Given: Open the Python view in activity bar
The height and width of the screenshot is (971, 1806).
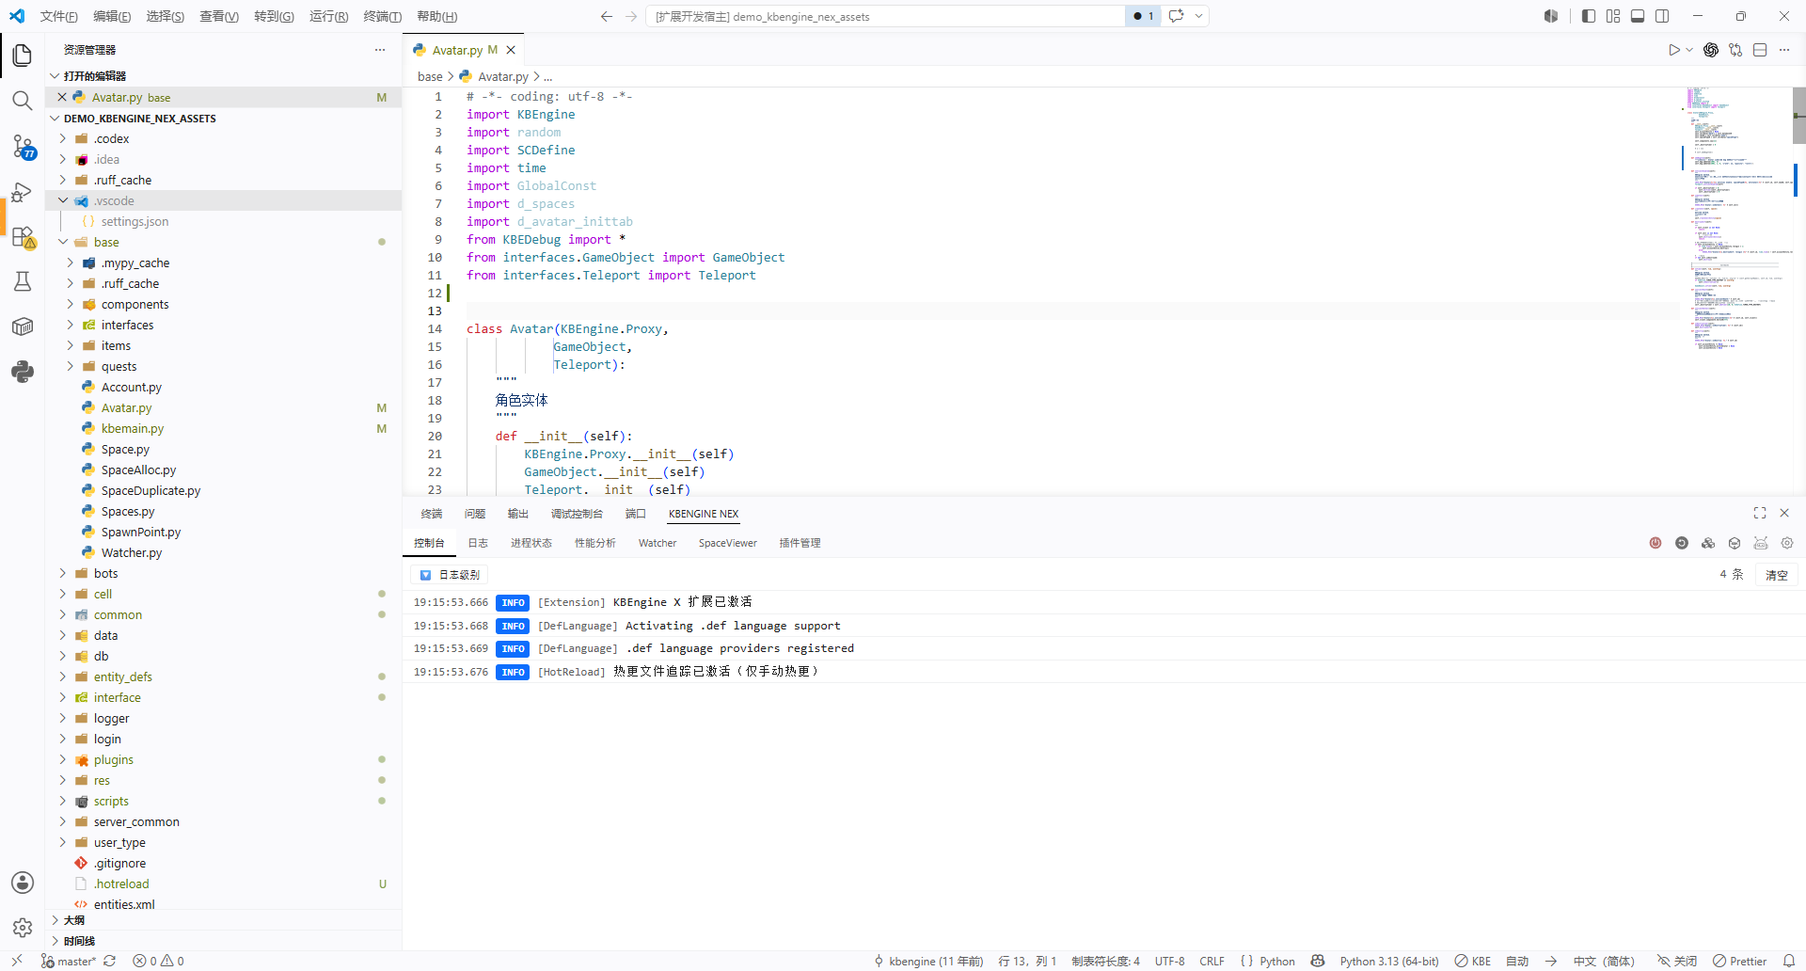Looking at the screenshot, I should [23, 372].
